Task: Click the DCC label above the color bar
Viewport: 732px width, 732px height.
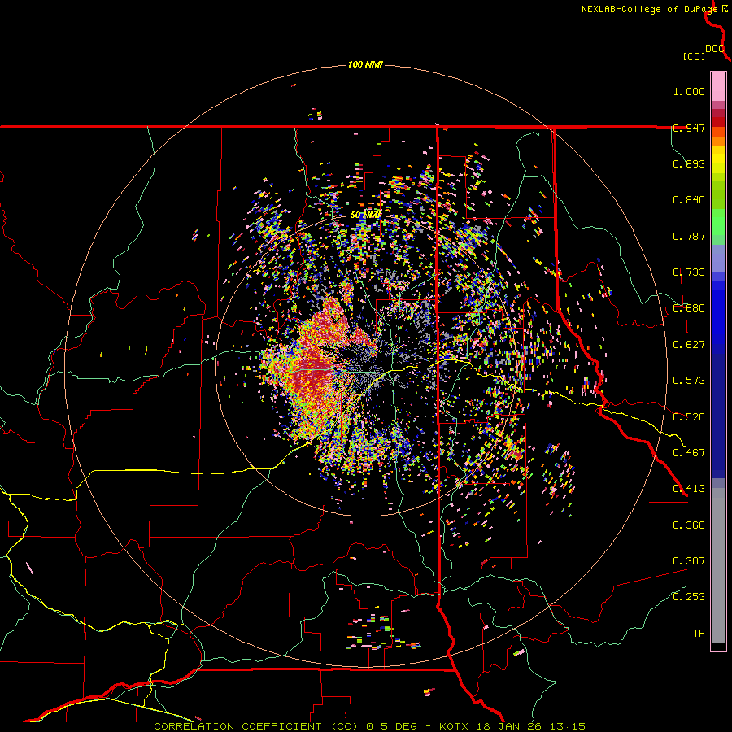Action: click(715, 49)
